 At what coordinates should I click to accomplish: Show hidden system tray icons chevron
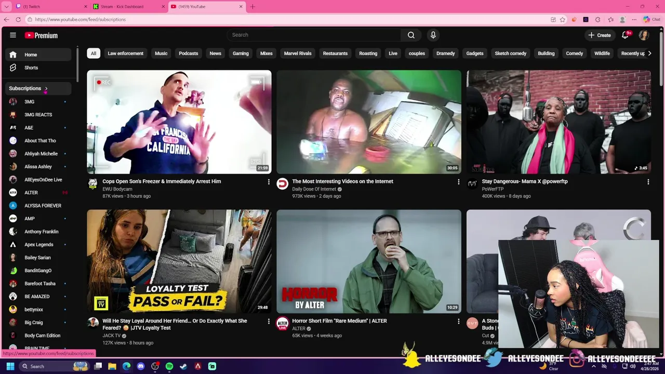(x=594, y=366)
